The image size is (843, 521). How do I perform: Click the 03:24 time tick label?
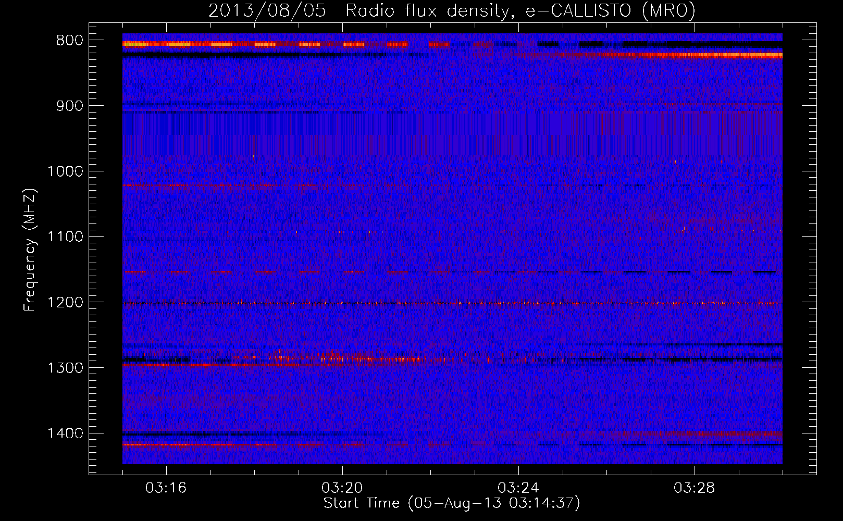tap(518, 488)
